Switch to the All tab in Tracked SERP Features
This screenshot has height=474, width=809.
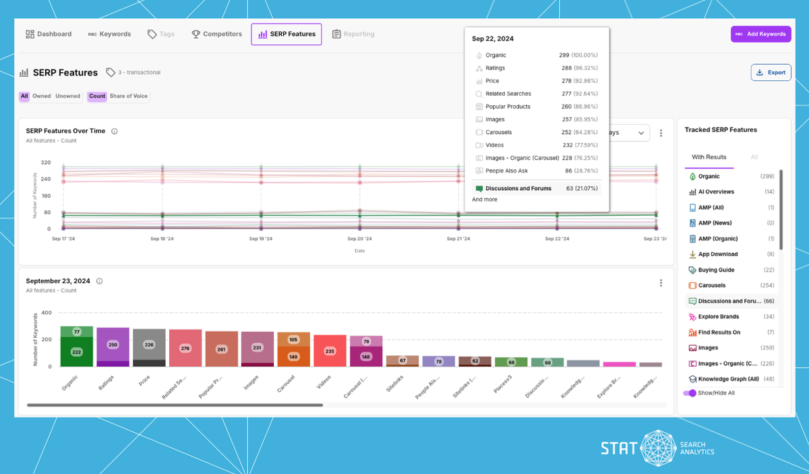(754, 156)
